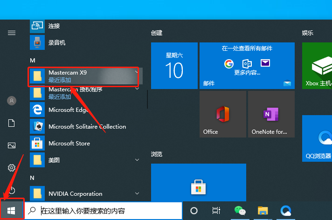
Task: Open Settings gear in Start sidebar
Action: [x=12, y=168]
